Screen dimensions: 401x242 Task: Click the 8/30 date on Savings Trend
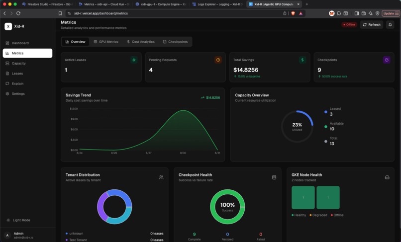[x=183, y=153]
